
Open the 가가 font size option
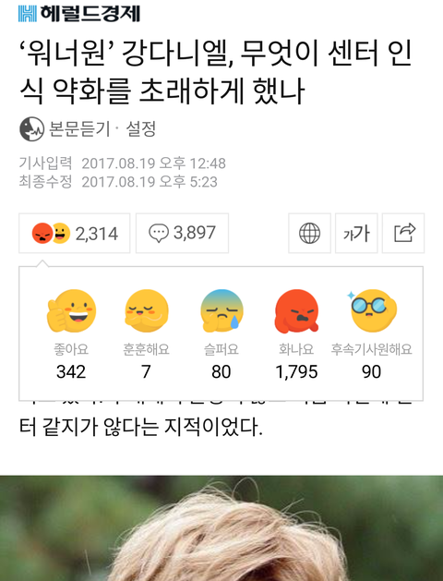356,233
